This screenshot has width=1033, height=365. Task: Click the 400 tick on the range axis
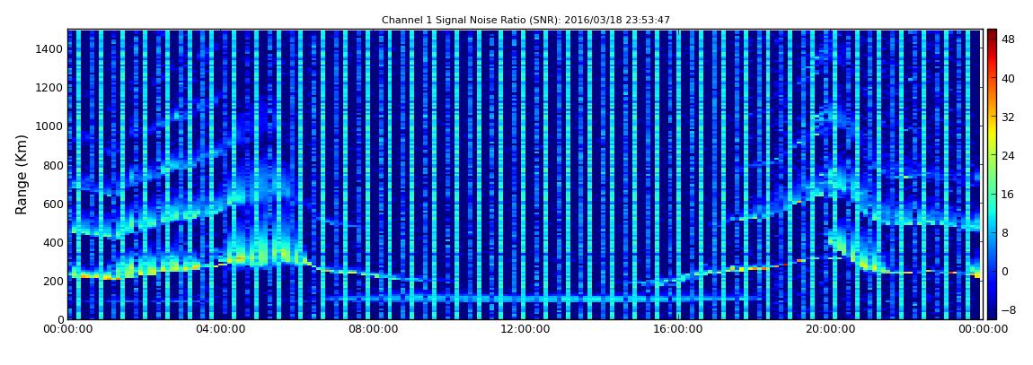pyautogui.click(x=53, y=243)
